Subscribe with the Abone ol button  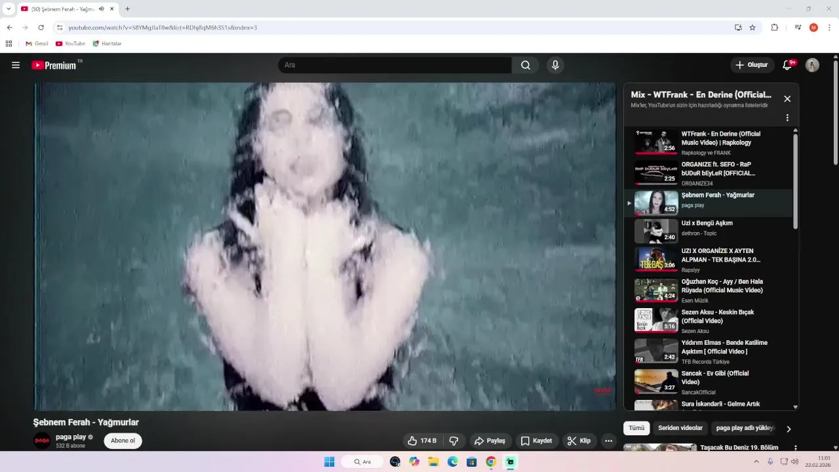[123, 441]
